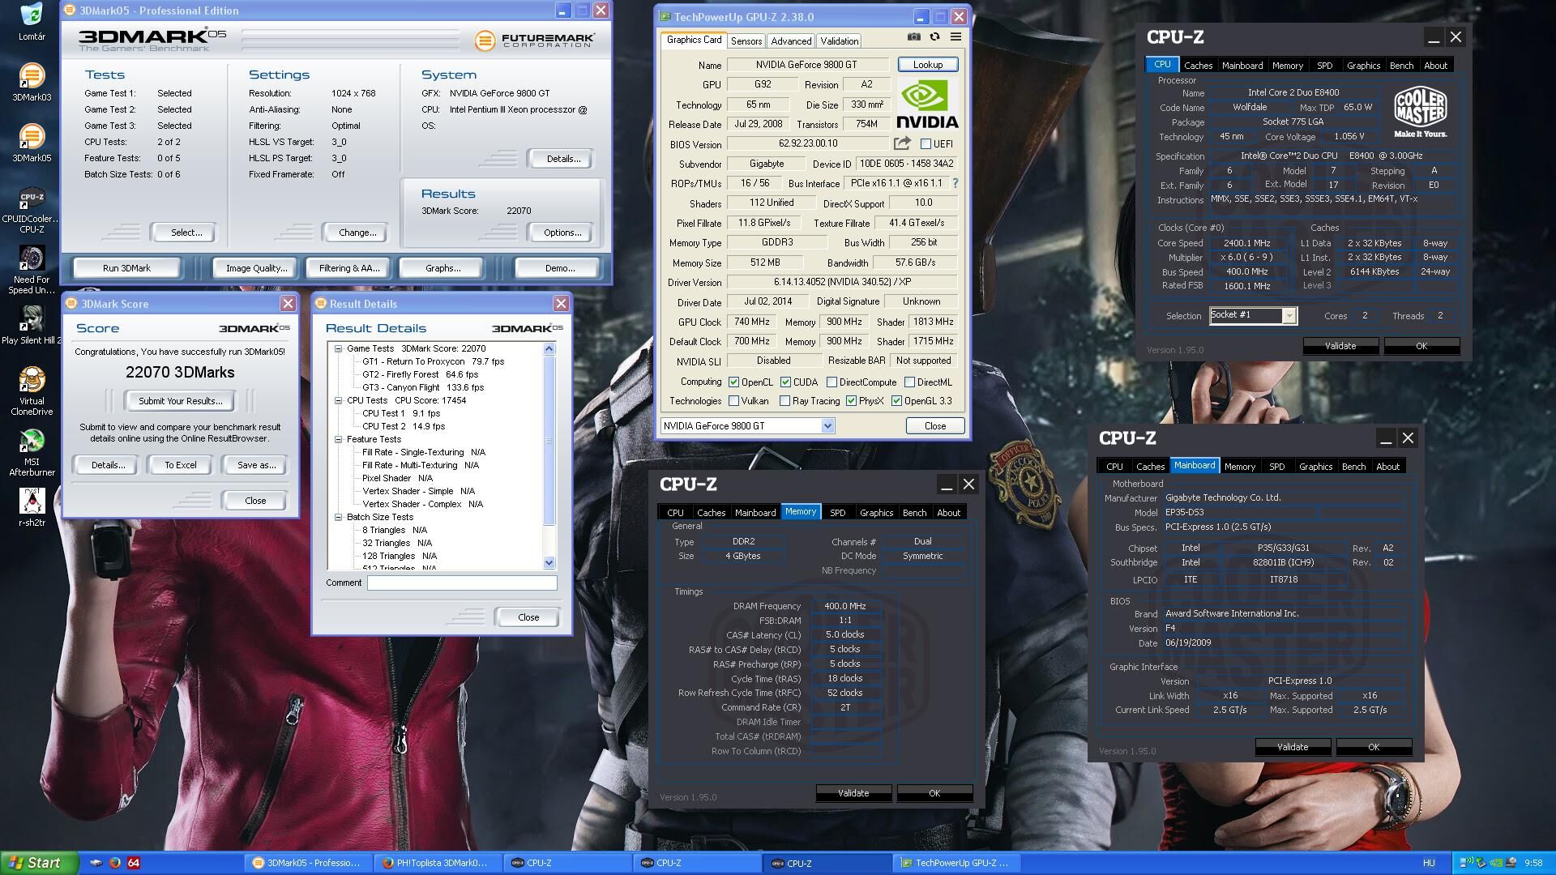Click the red 64 quick launch icon

(x=134, y=863)
